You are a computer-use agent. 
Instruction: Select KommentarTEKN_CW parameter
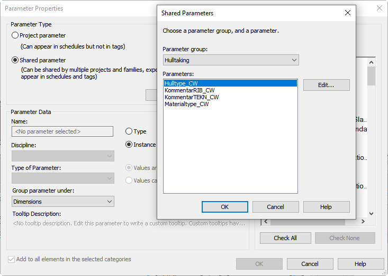tap(191, 97)
